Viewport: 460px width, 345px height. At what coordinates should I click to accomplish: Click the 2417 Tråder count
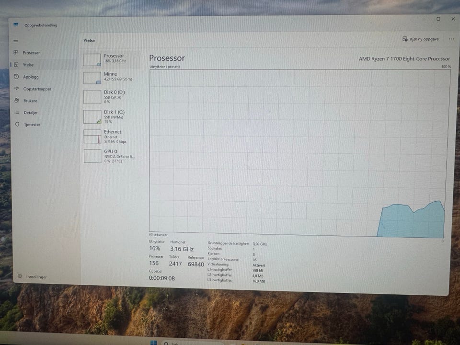pyautogui.click(x=175, y=264)
